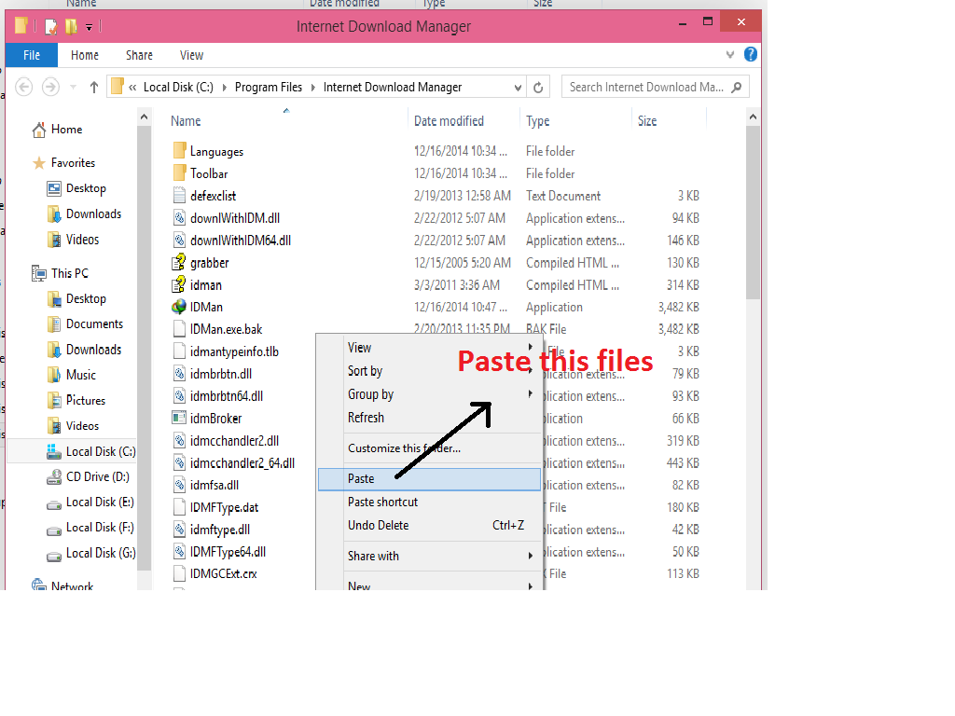Sort by Date modified column header
The image size is (955, 716).
[x=449, y=120]
